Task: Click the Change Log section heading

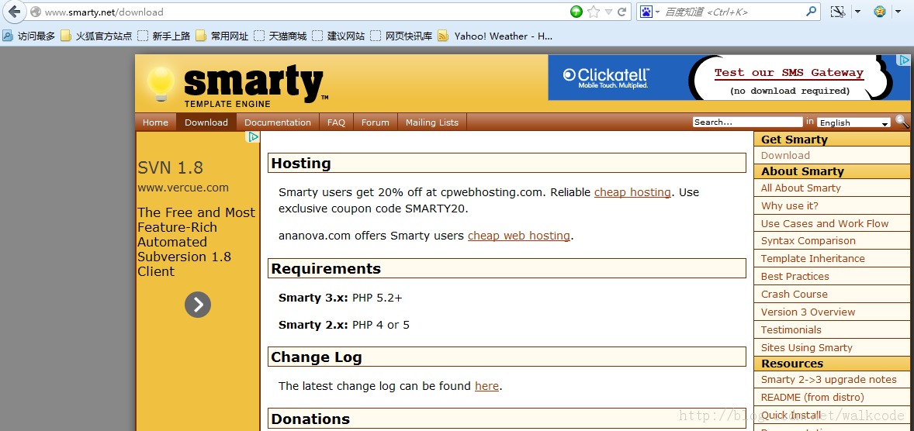Action: click(x=507, y=357)
